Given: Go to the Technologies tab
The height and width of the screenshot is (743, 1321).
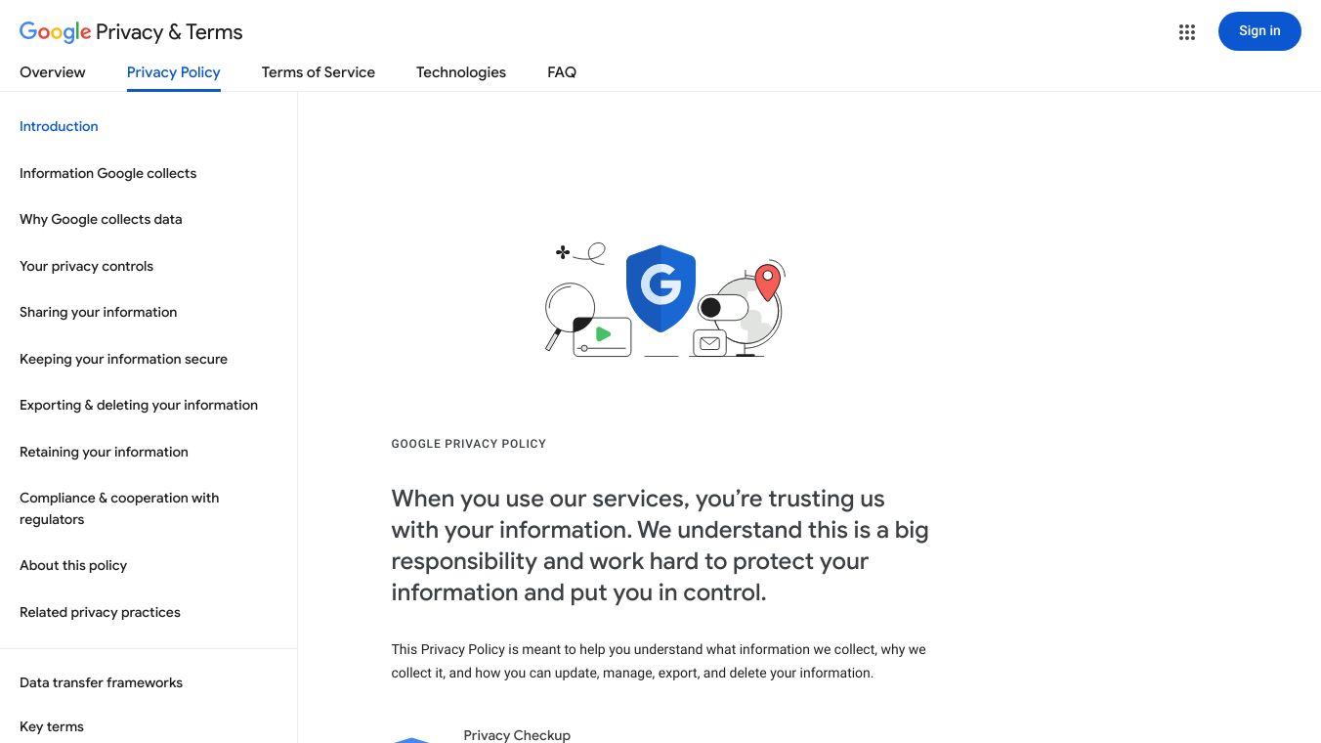Looking at the screenshot, I should [461, 72].
